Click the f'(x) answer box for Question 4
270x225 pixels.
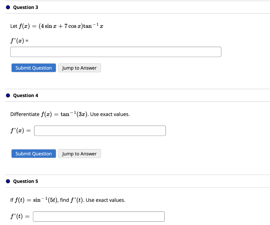coord(100,131)
